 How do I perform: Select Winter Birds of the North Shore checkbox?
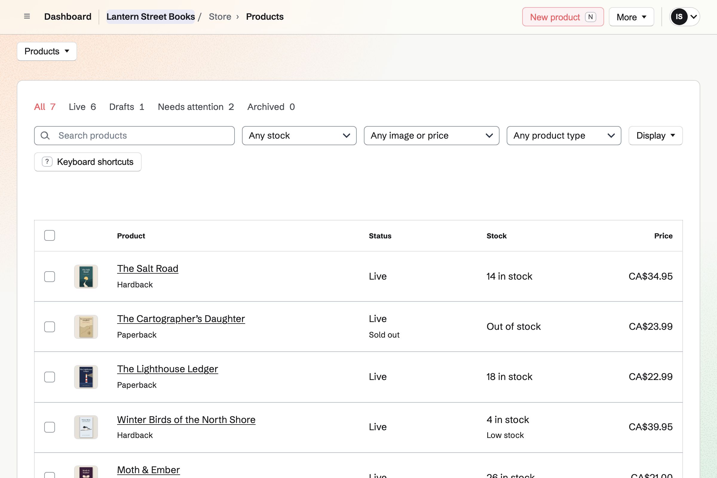click(x=49, y=427)
